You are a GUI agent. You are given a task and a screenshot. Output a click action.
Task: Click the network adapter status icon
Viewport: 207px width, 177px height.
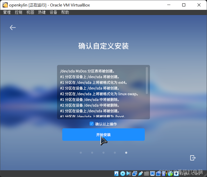tap(134, 174)
